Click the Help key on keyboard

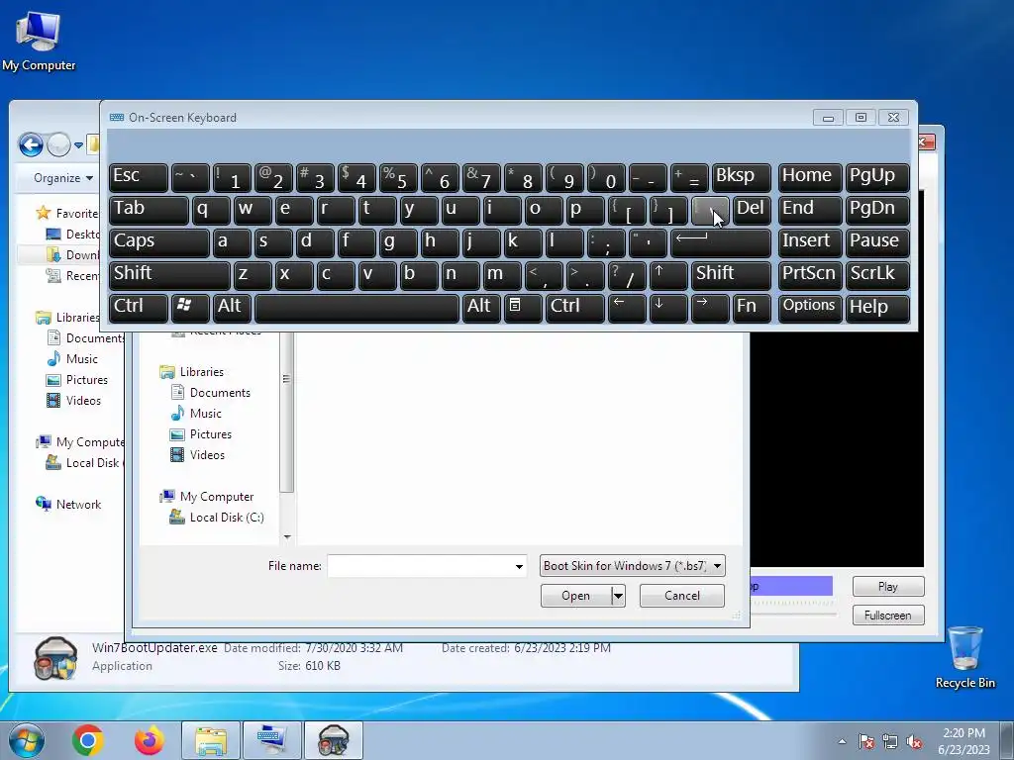(877, 307)
